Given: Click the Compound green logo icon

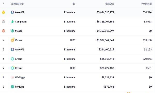Looking at the screenshot, I should (x=12, y=22).
